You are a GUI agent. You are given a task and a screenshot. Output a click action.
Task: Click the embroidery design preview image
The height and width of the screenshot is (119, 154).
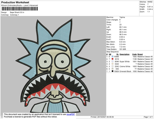[x=53, y=66]
